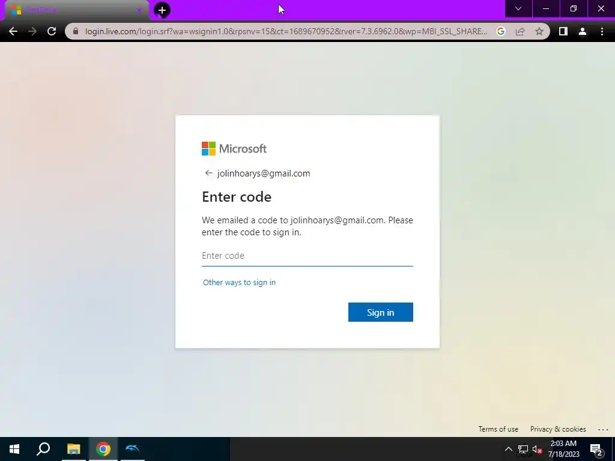Click the Sign in button
615x461 pixels.
click(380, 312)
